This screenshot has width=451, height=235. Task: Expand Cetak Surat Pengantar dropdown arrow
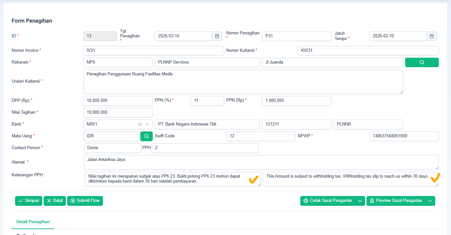[360, 201]
